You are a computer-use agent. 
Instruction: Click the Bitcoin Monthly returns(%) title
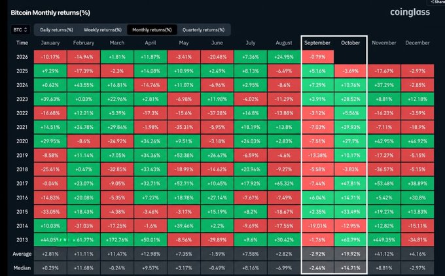(x=50, y=13)
